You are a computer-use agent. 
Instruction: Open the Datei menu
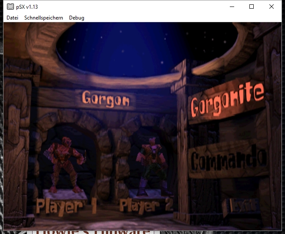pos(12,18)
